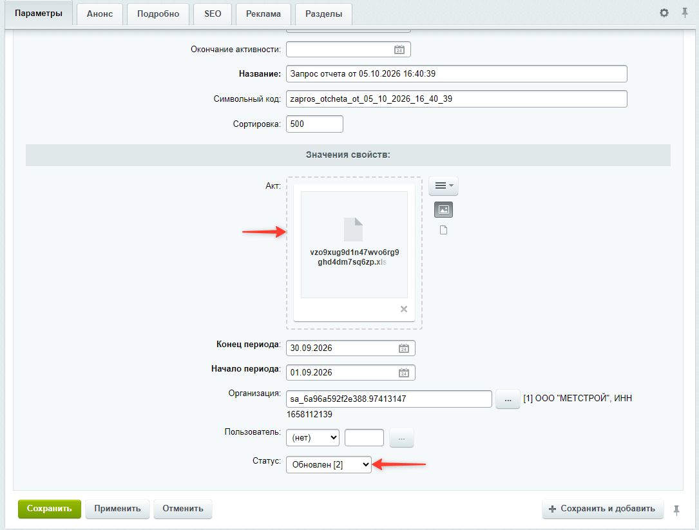Open the SEO tab

(213, 14)
